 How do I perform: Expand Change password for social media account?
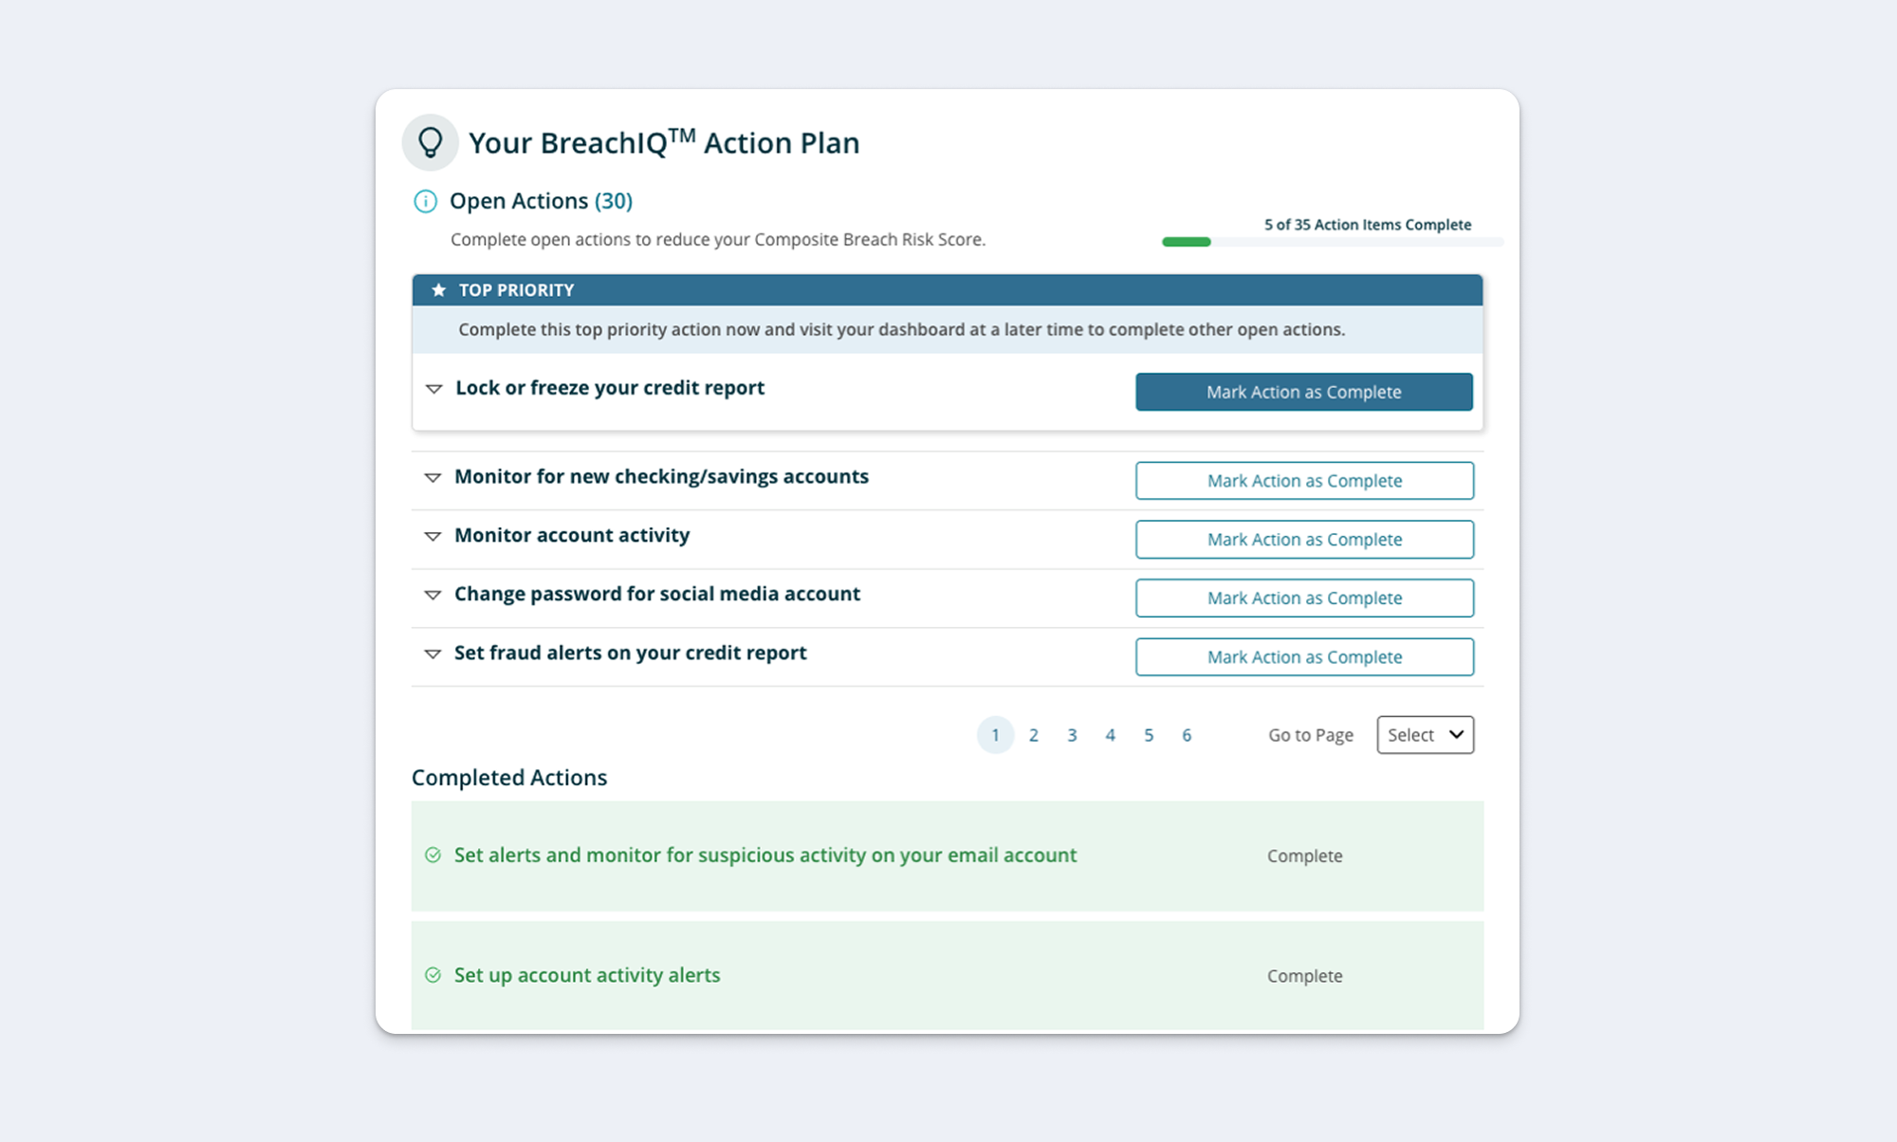click(433, 596)
